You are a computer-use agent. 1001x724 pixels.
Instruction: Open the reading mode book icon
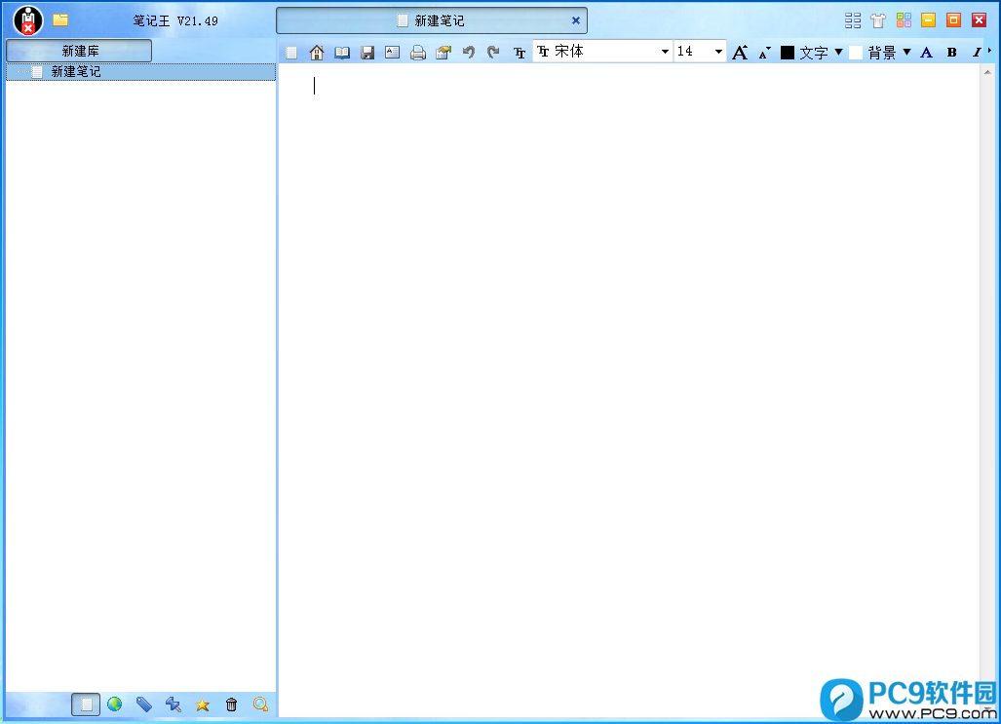342,53
